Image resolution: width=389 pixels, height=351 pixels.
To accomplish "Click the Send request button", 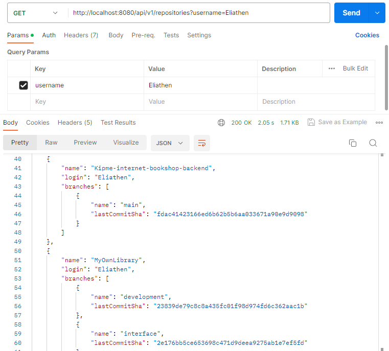I will 351,13.
